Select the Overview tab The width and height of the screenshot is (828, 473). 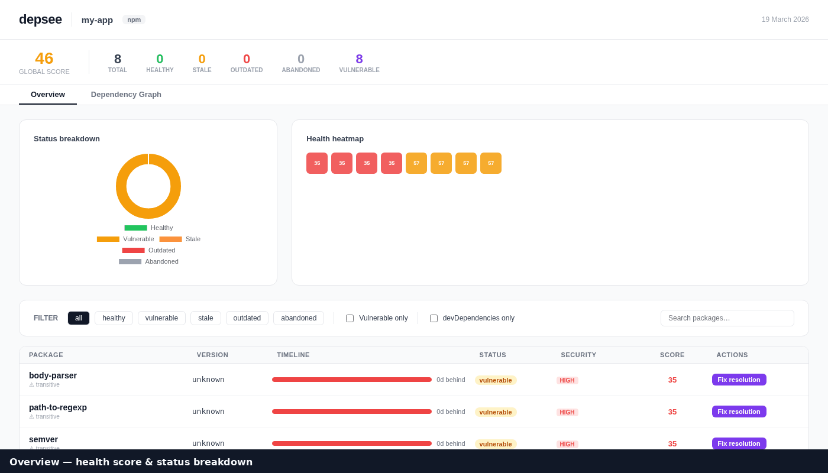click(x=48, y=95)
